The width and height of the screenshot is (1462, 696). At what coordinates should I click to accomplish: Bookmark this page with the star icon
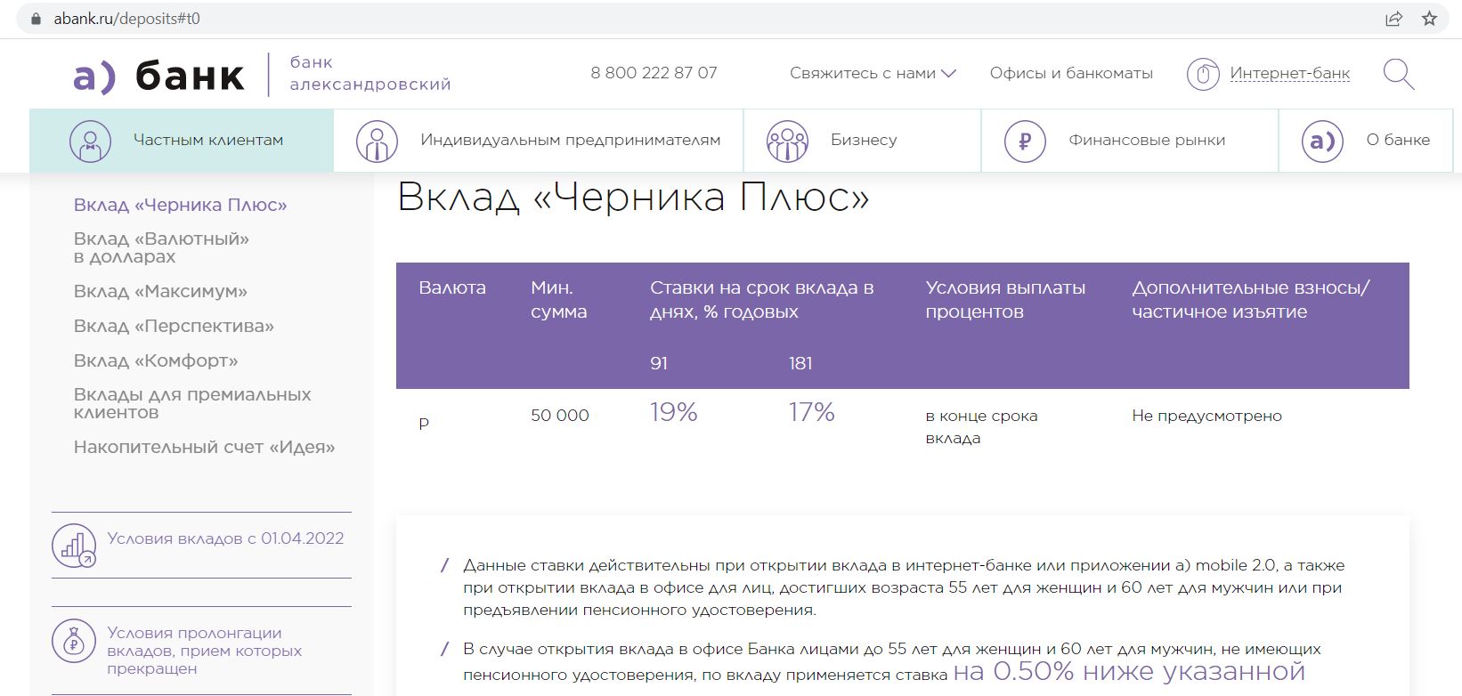coord(1429,19)
